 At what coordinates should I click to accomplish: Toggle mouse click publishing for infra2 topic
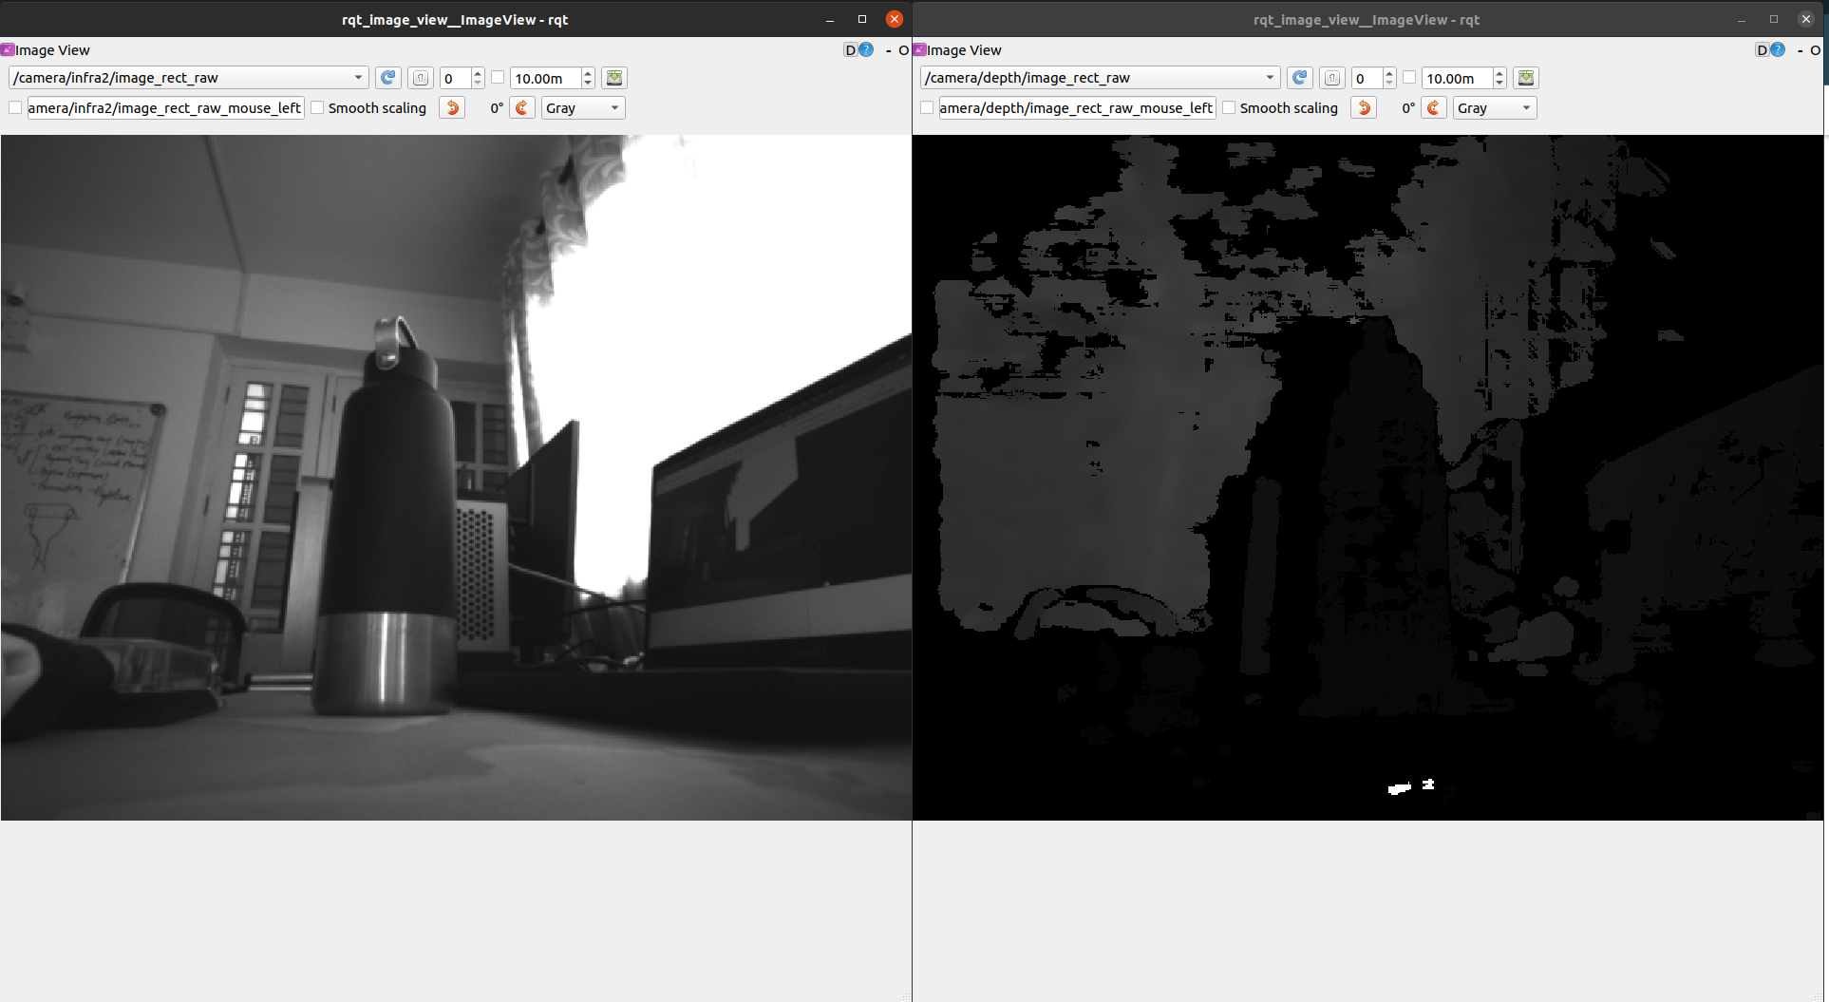15,108
